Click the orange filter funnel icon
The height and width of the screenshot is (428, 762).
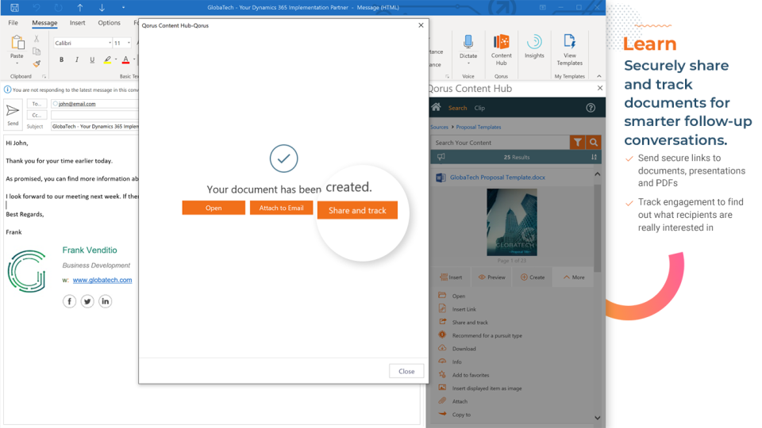point(577,143)
